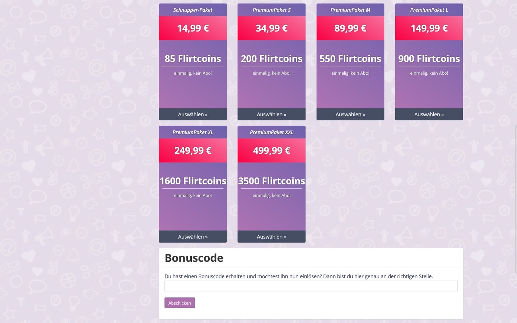Image resolution: width=517 pixels, height=323 pixels.
Task: Click the 89,99 € price banner
Action: point(350,28)
